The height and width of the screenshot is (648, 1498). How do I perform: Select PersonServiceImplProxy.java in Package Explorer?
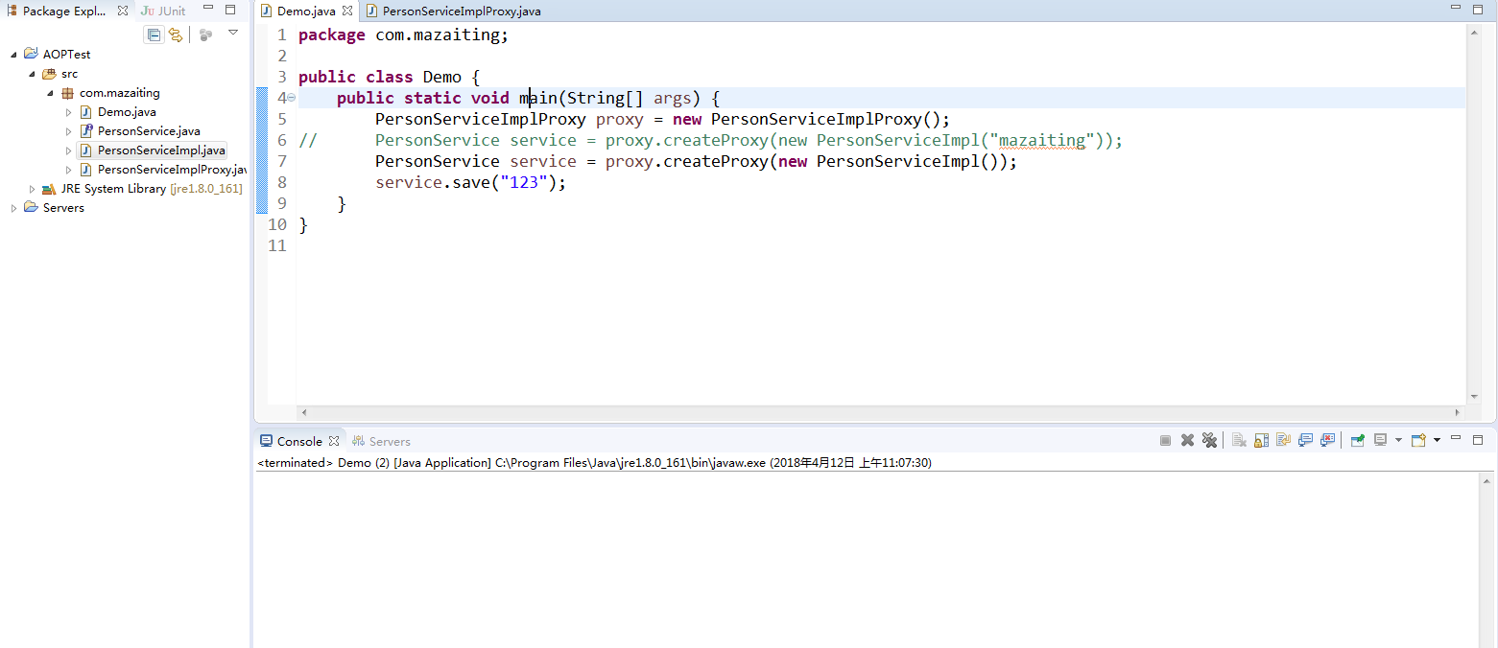163,170
